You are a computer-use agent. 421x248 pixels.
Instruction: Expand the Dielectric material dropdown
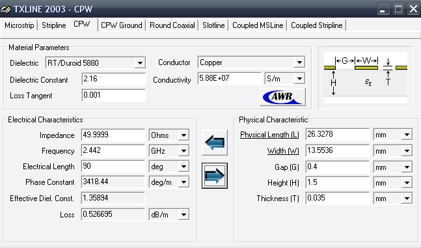click(140, 63)
